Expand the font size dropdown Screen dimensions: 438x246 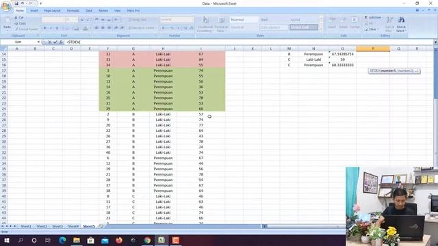76,20
